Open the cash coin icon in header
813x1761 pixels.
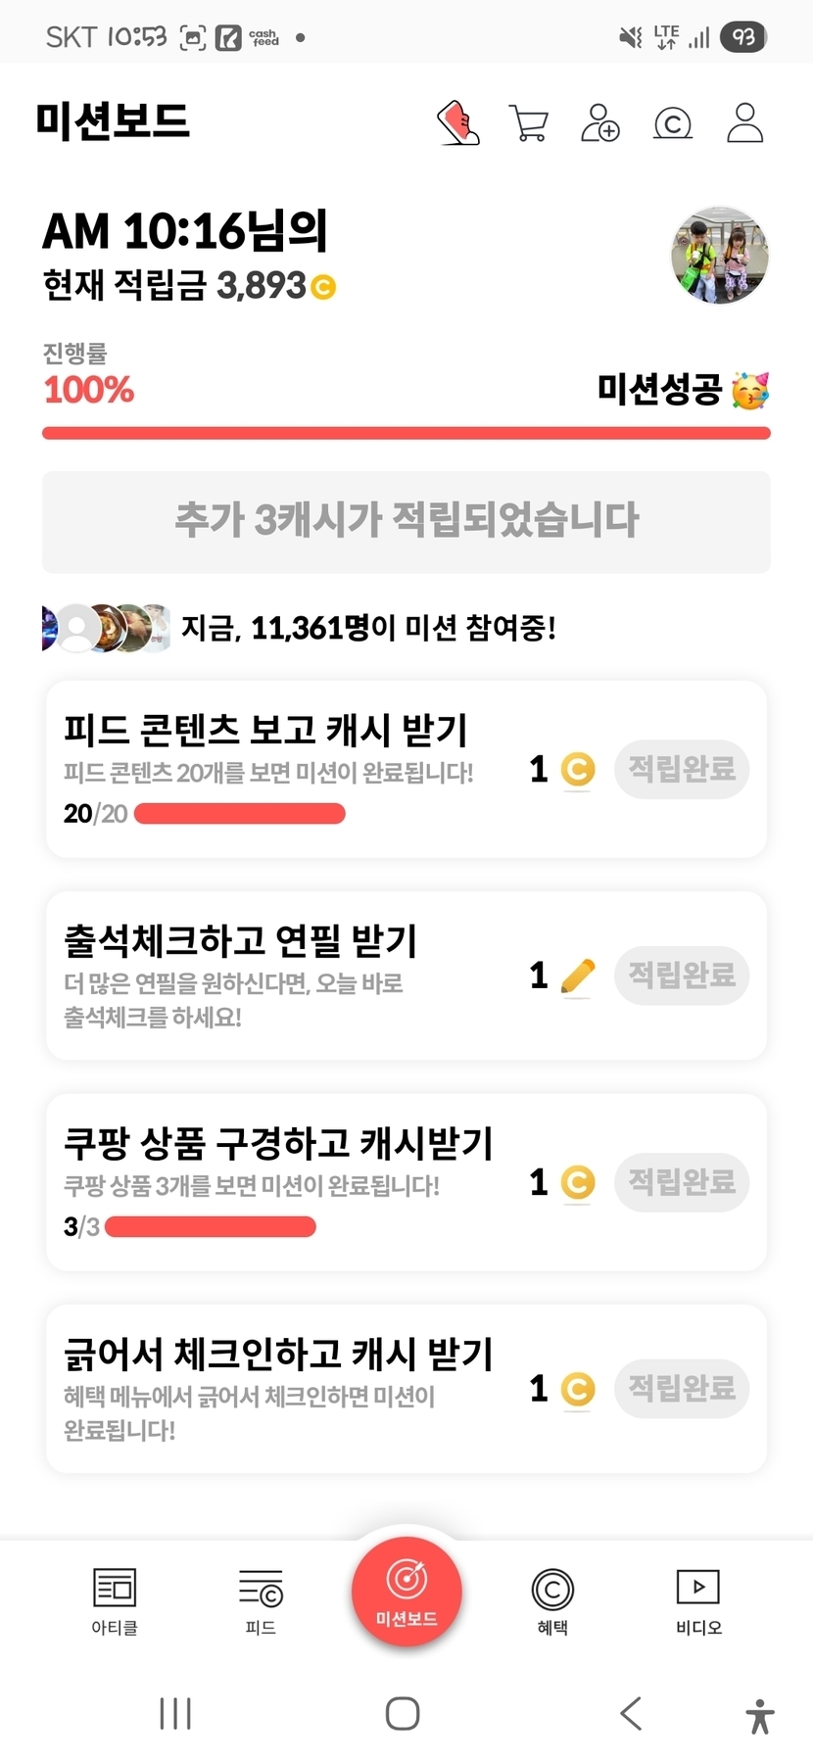tap(673, 124)
